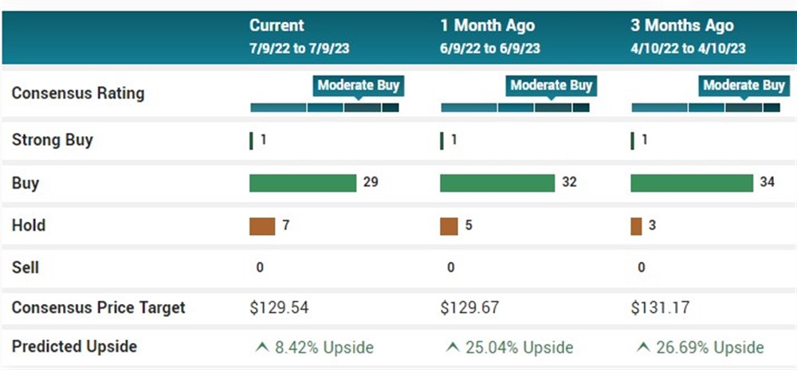
Task: Click the 1 Month Ago Moderate Buy label
Action: pyautogui.click(x=551, y=85)
